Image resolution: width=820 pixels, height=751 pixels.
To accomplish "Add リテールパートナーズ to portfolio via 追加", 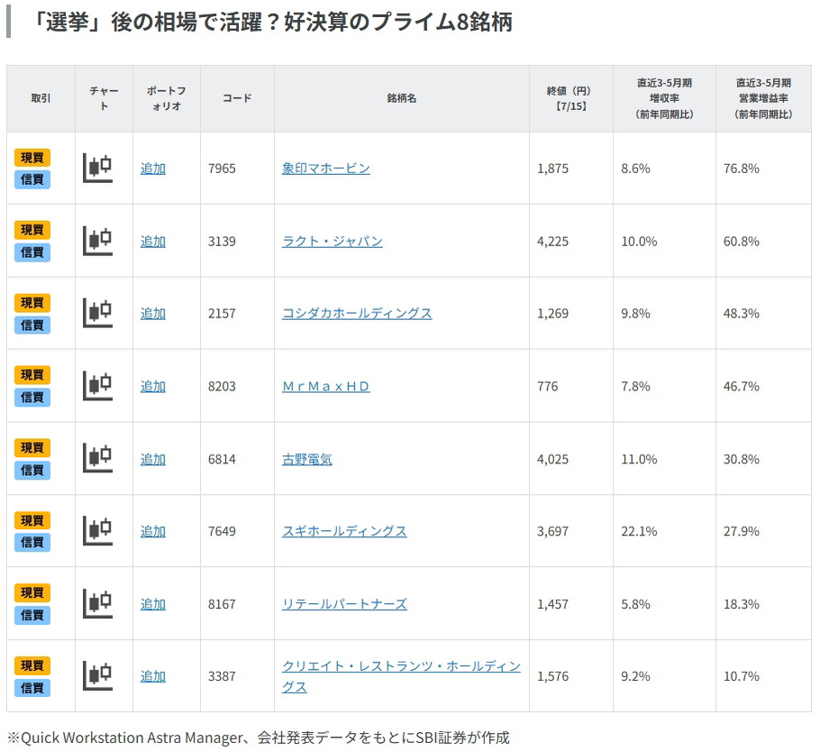I will tap(153, 604).
